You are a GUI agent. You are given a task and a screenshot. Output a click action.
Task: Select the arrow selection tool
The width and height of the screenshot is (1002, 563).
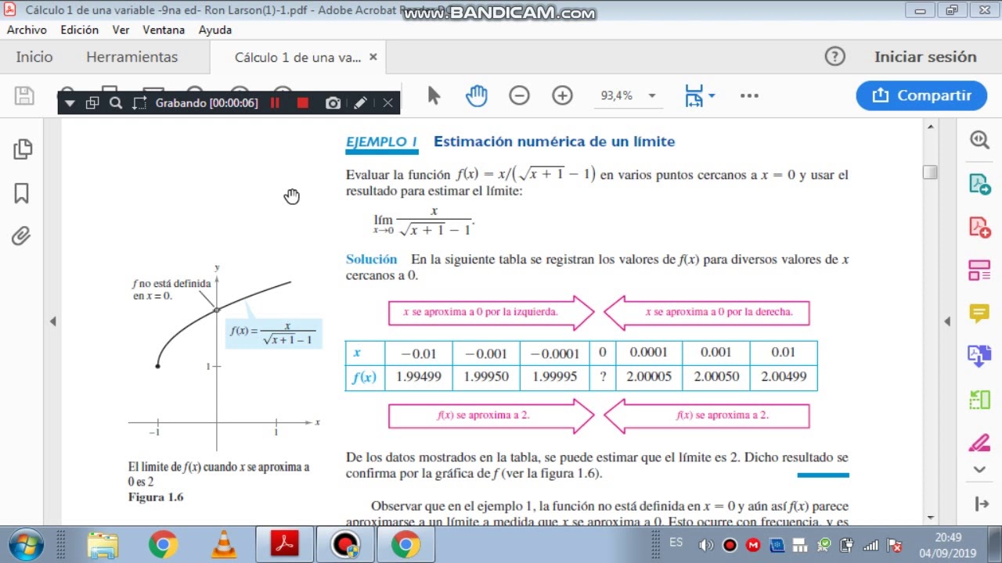(x=434, y=95)
